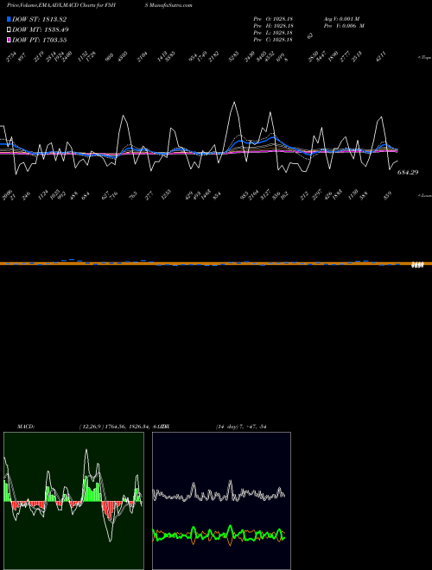The image size is (432, 570).
Task: Click the 684.29 price label
Action: click(408, 173)
